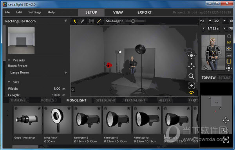The image size is (235, 150).
Task: Open the Large Room preset submenu arrow
Action: click(x=66, y=73)
